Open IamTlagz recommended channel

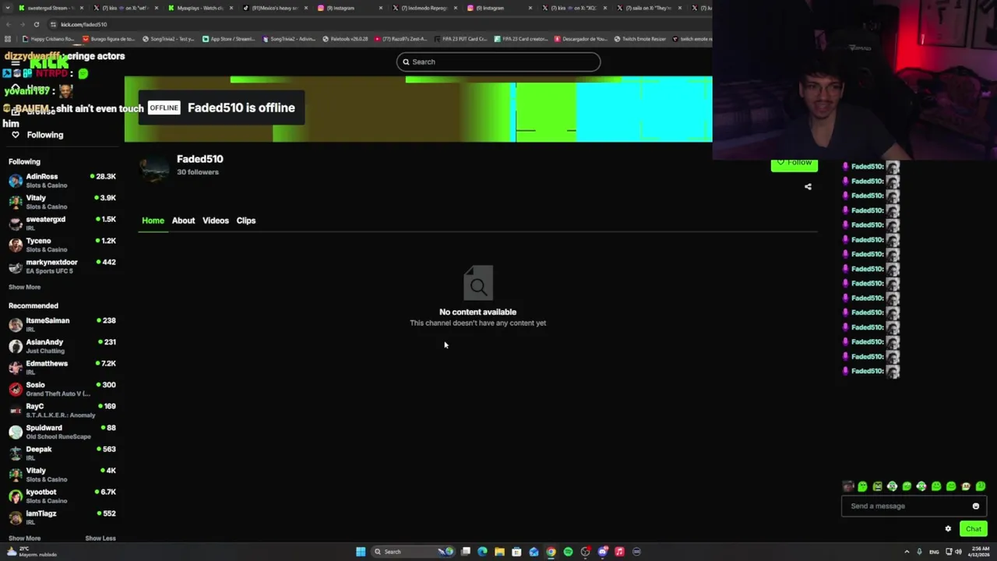tap(62, 517)
